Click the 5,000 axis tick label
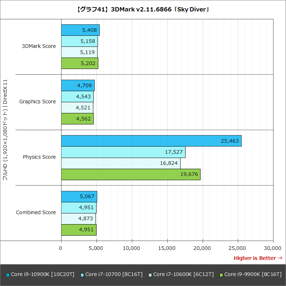The width and height of the screenshot is (286, 286). [x=96, y=248]
